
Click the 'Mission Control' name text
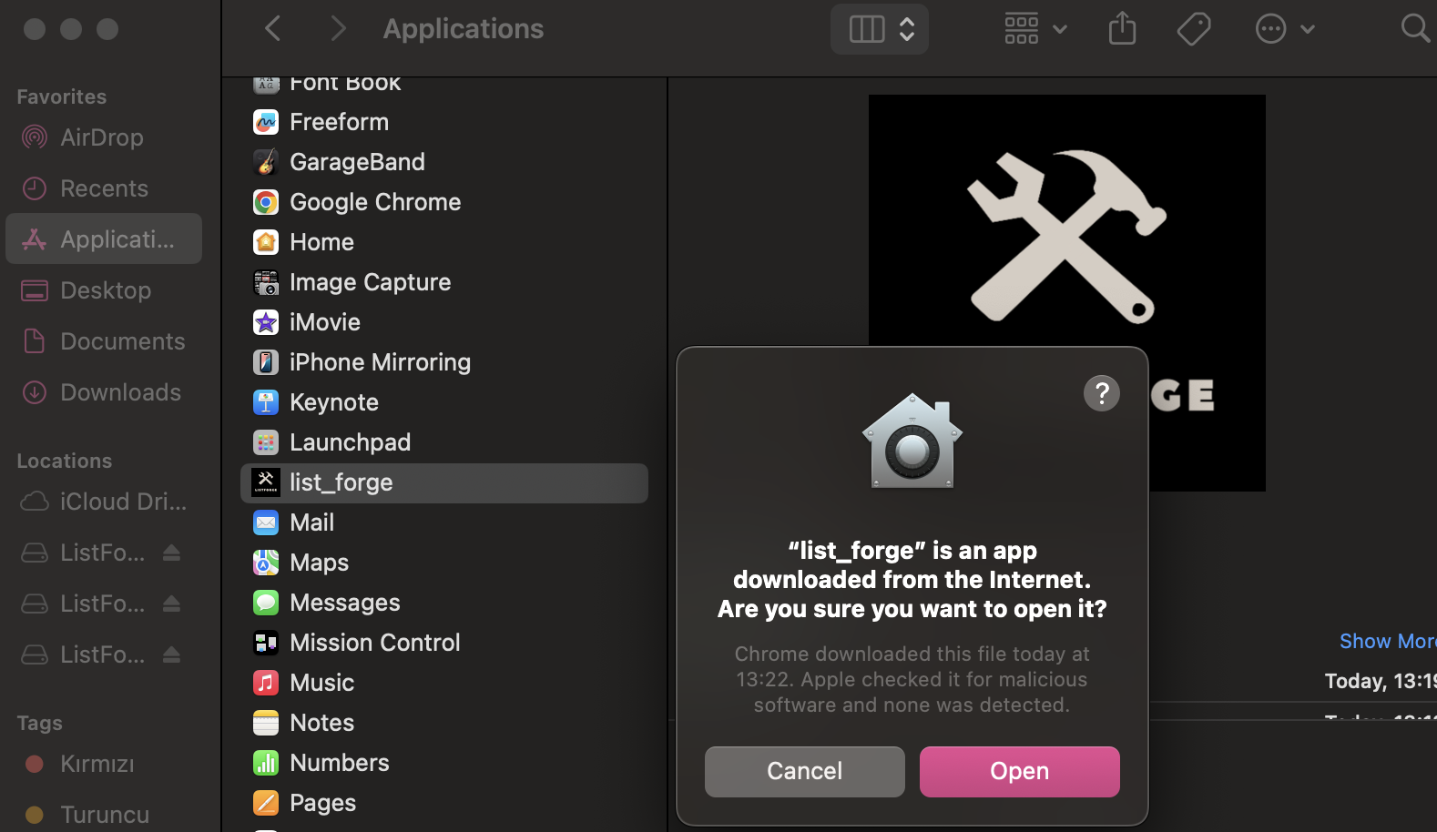tap(375, 643)
